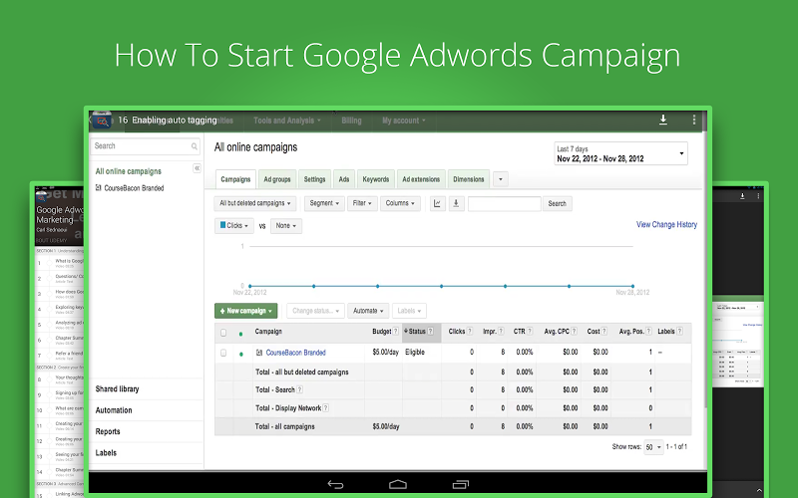Open the Columns dropdown
The height and width of the screenshot is (498, 798).
click(400, 203)
